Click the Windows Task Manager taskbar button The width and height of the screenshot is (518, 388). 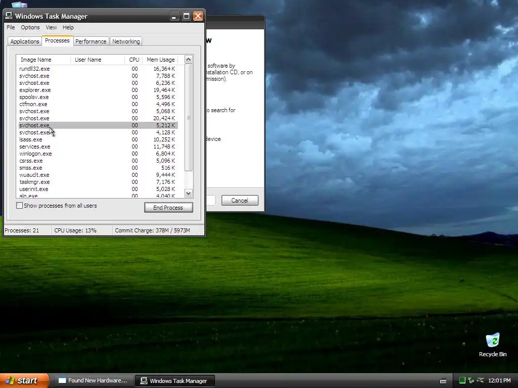click(175, 381)
